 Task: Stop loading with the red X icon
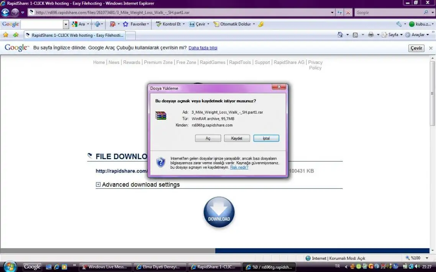click(x=348, y=13)
